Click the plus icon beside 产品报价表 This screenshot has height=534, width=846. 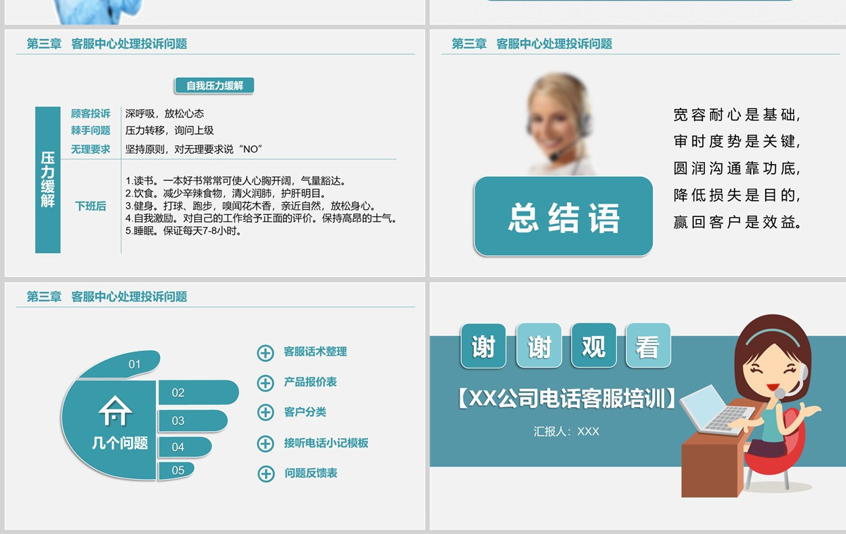(x=265, y=383)
